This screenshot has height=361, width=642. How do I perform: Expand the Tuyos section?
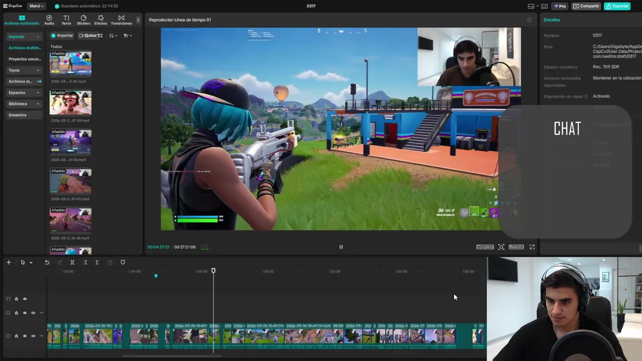tap(24, 70)
